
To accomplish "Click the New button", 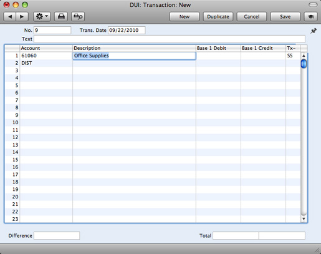I will pos(184,17).
